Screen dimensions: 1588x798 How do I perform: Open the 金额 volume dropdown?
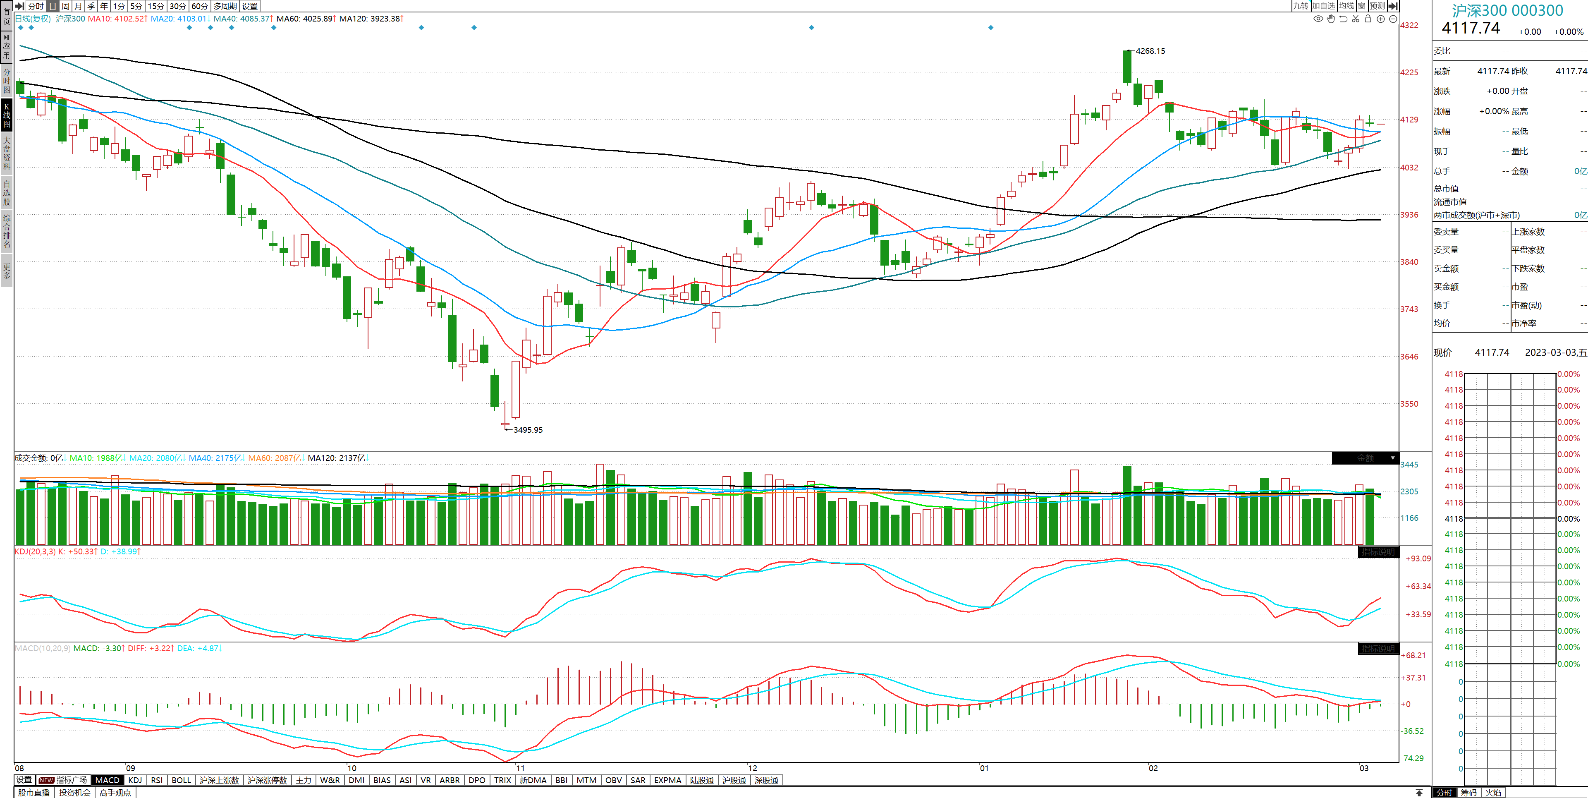click(x=1392, y=458)
